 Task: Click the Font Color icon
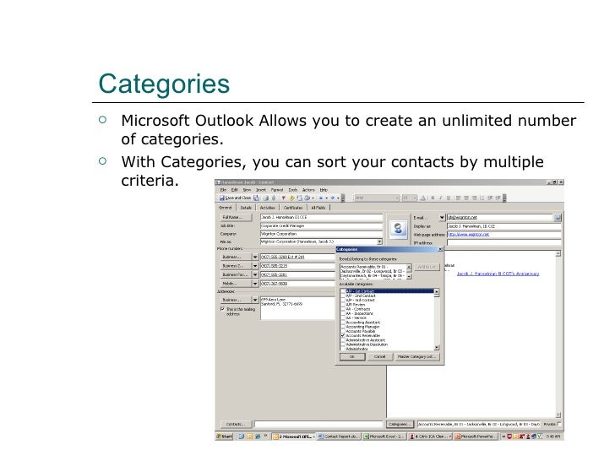tap(423, 198)
